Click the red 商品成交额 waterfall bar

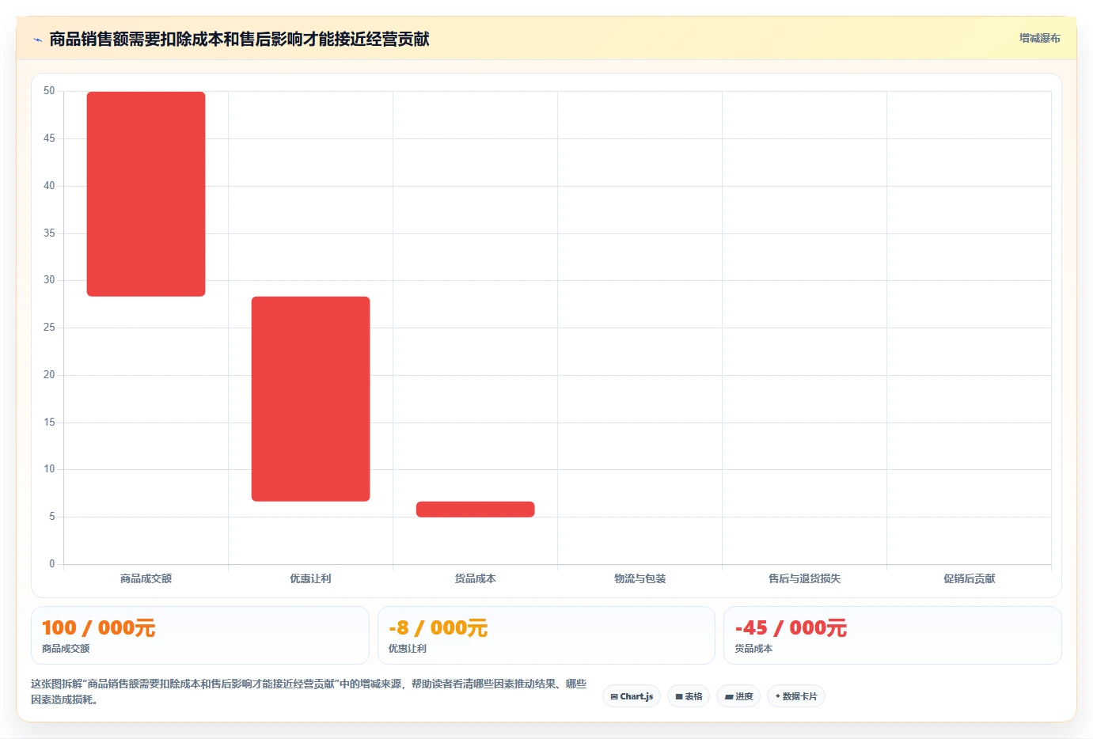146,194
